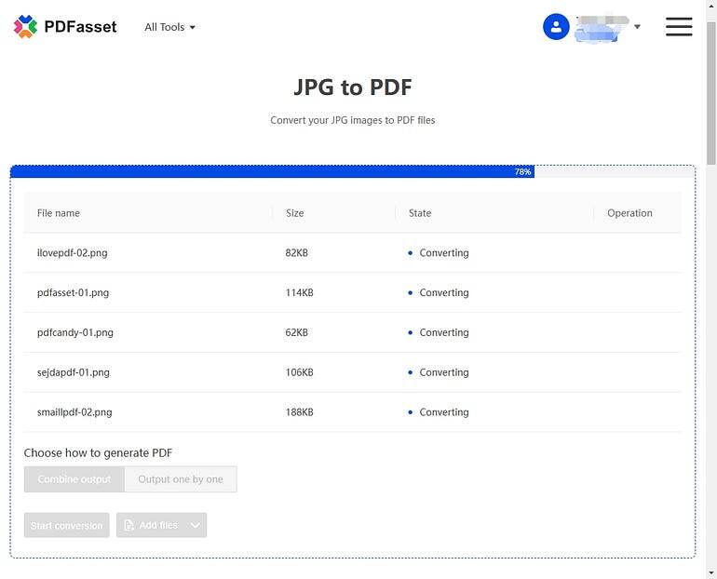Screen dimensions: 717x579
Task: Click the 62KB size cell
Action: click(x=296, y=332)
